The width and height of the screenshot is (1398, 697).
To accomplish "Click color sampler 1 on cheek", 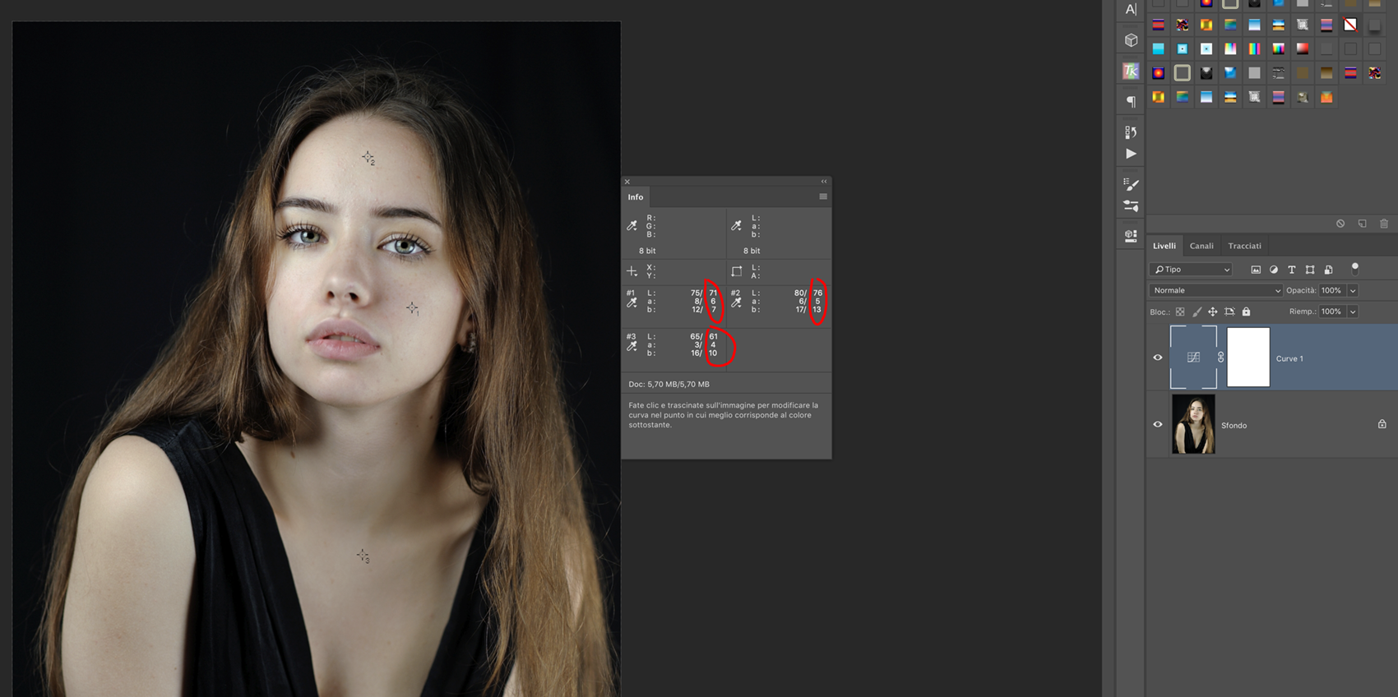I will [x=412, y=307].
